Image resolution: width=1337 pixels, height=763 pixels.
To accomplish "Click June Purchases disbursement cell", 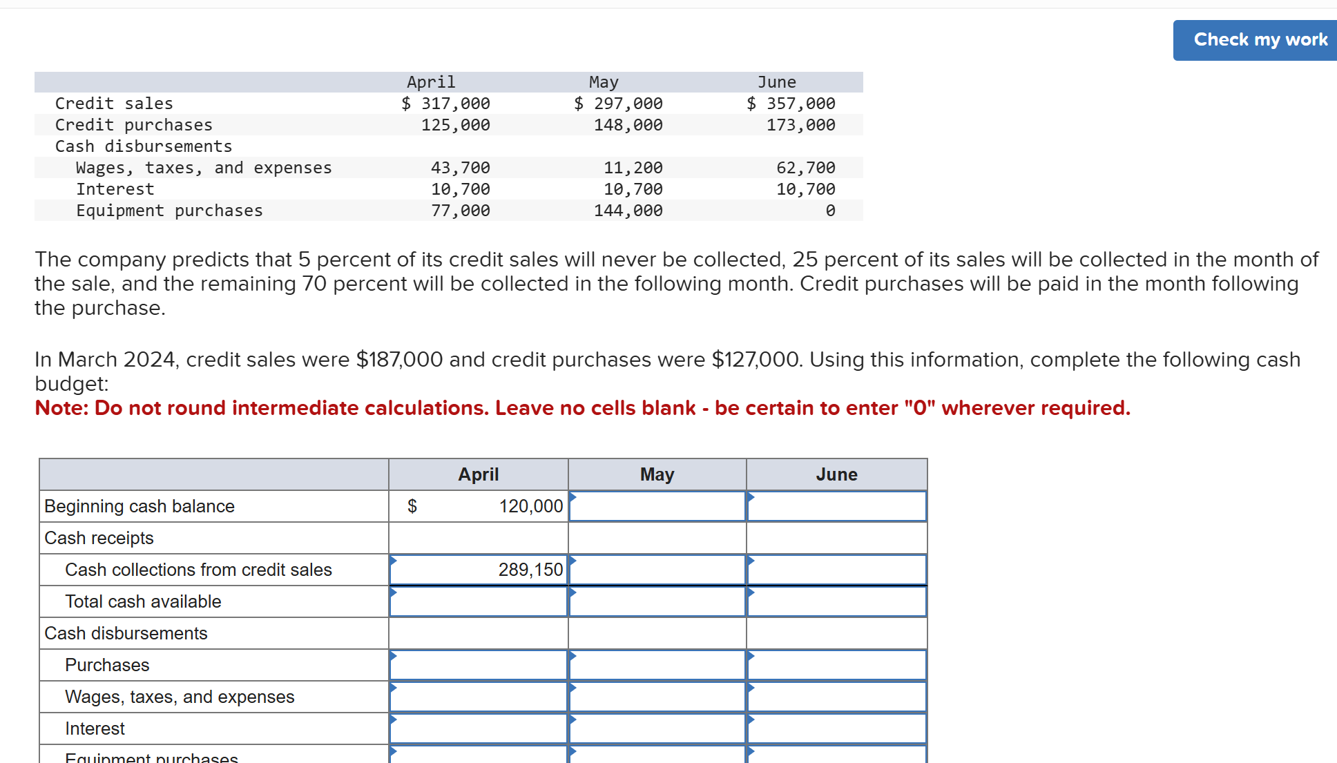I will 836,665.
